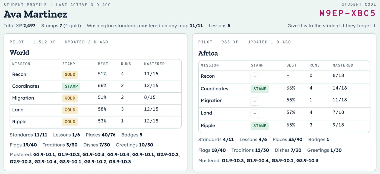Click the Stamps 7 (4 gold) summary

[x=61, y=26]
